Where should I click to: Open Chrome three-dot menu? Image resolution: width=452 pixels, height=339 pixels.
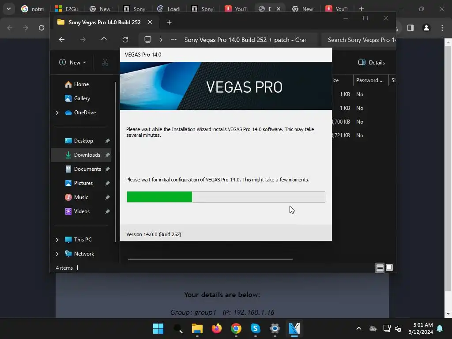pos(442,28)
